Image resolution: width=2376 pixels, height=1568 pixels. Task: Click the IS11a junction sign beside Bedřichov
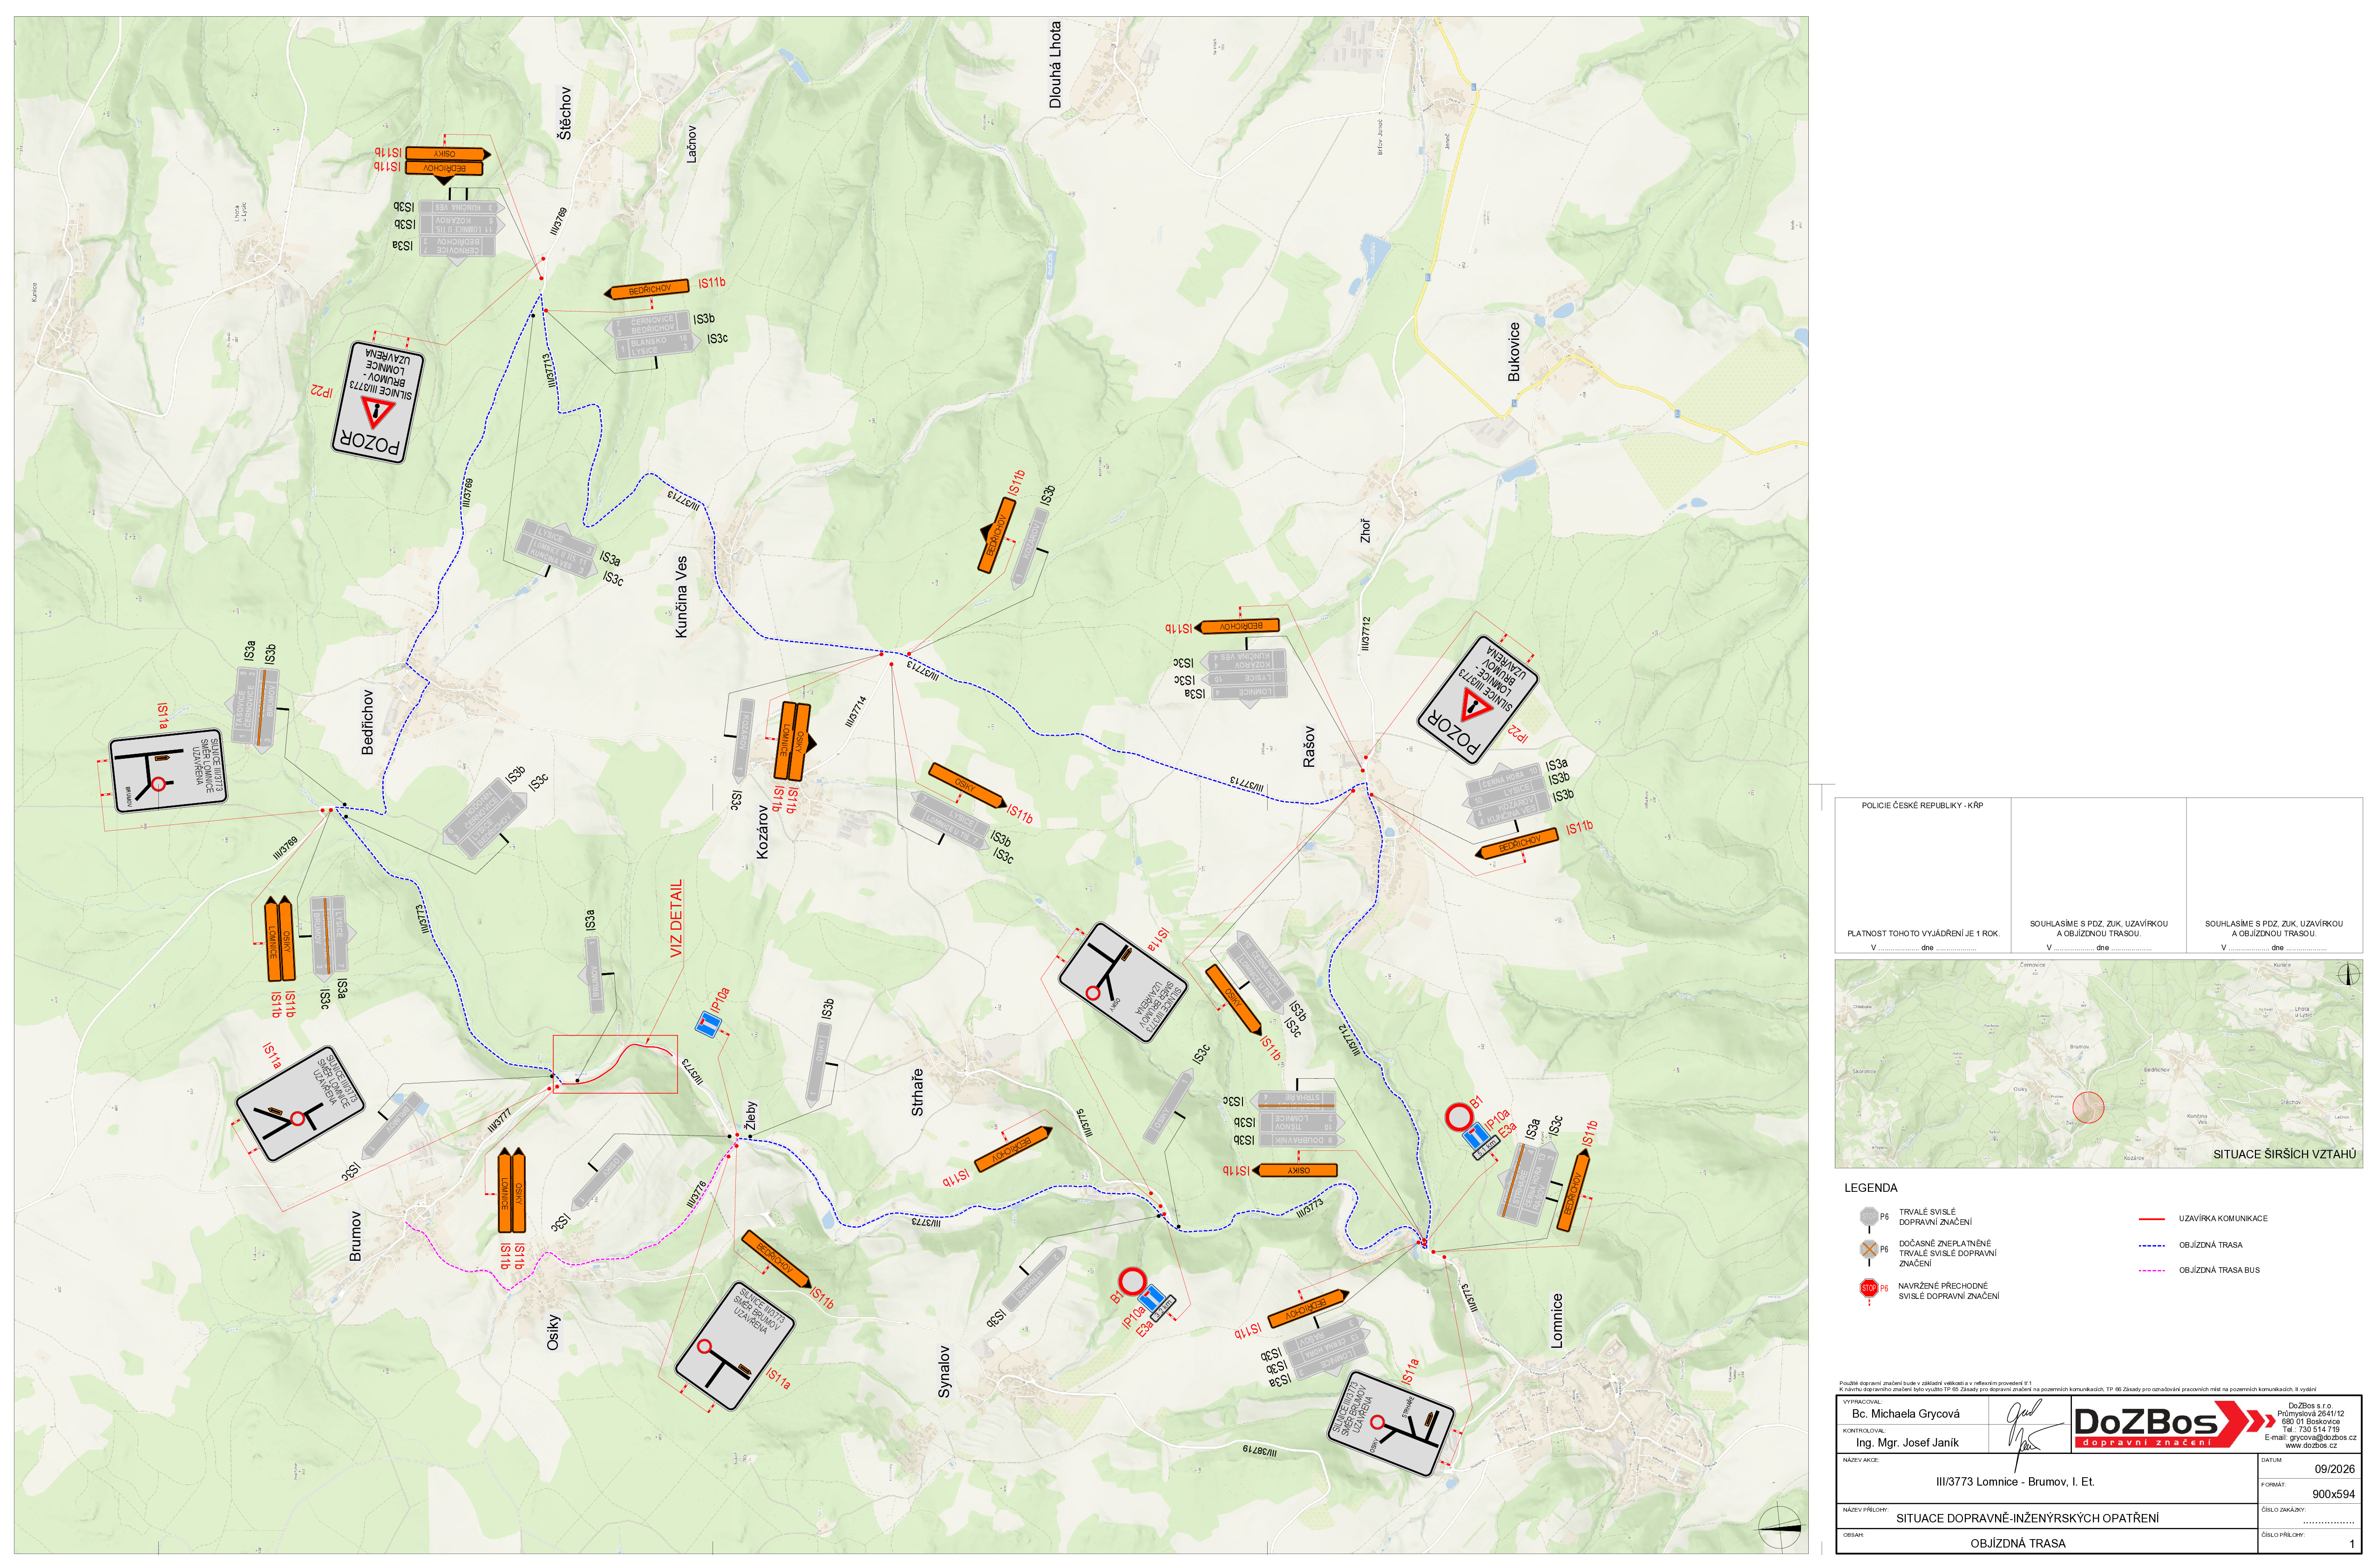pos(168,770)
